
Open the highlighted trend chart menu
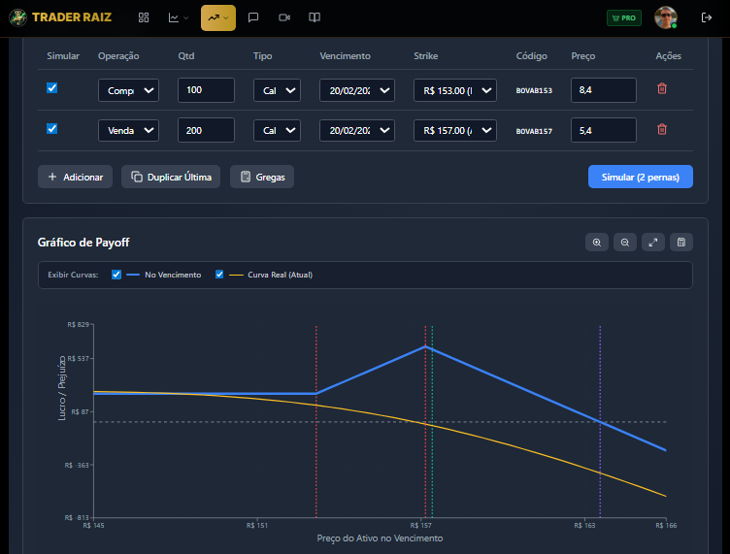[x=217, y=17]
